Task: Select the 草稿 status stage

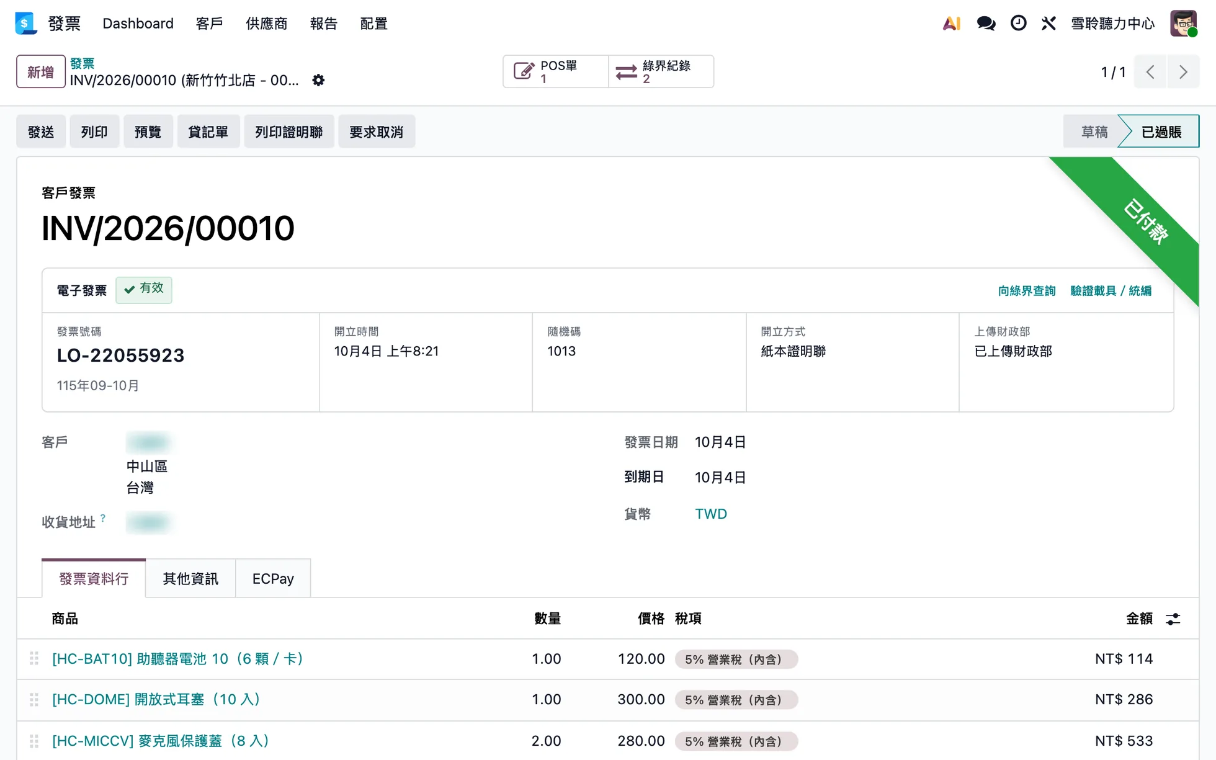Action: point(1094,132)
